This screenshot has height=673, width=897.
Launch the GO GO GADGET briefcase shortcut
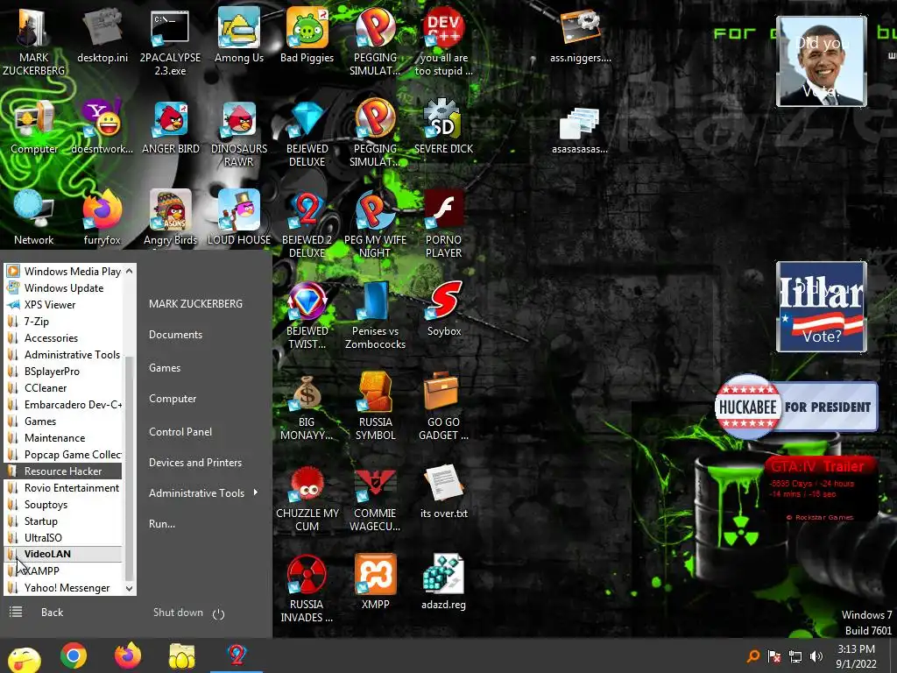click(443, 407)
